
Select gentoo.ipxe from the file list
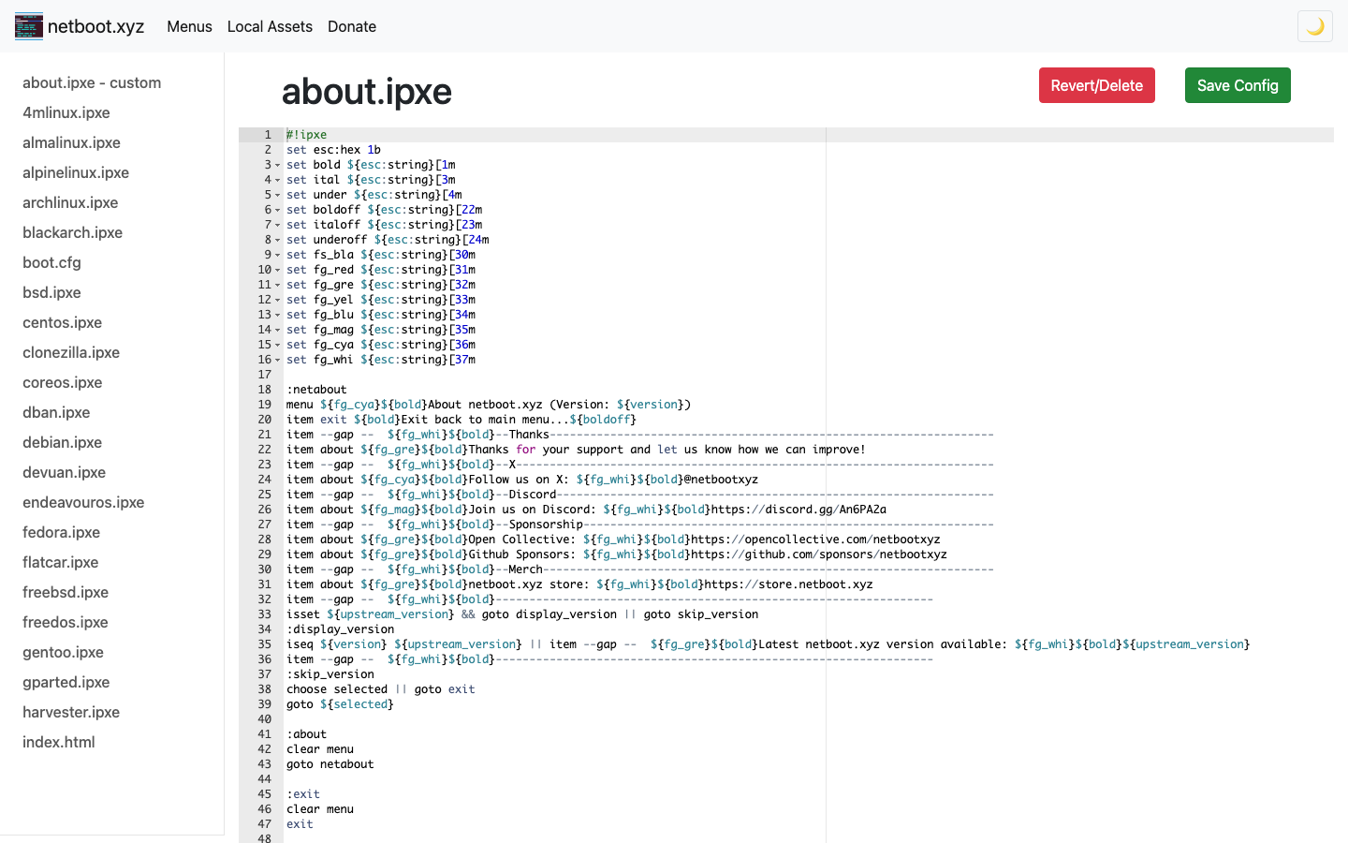[x=63, y=652]
